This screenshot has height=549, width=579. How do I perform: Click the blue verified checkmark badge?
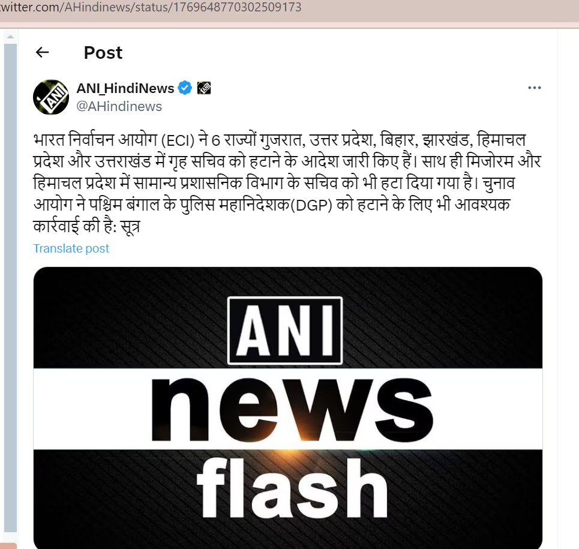pyautogui.click(x=185, y=88)
